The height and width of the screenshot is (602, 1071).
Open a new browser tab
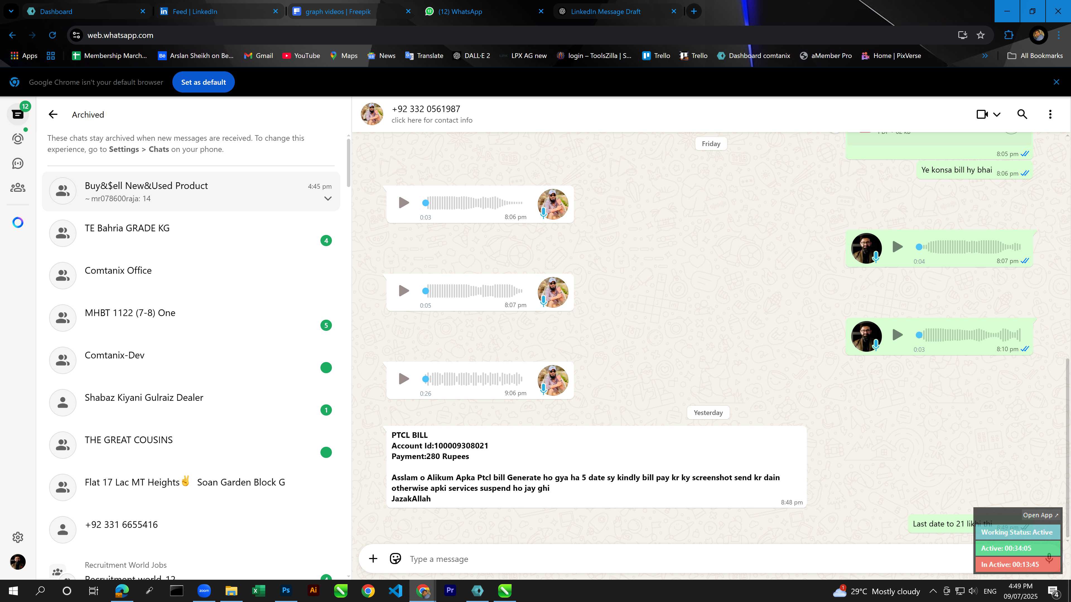(693, 11)
